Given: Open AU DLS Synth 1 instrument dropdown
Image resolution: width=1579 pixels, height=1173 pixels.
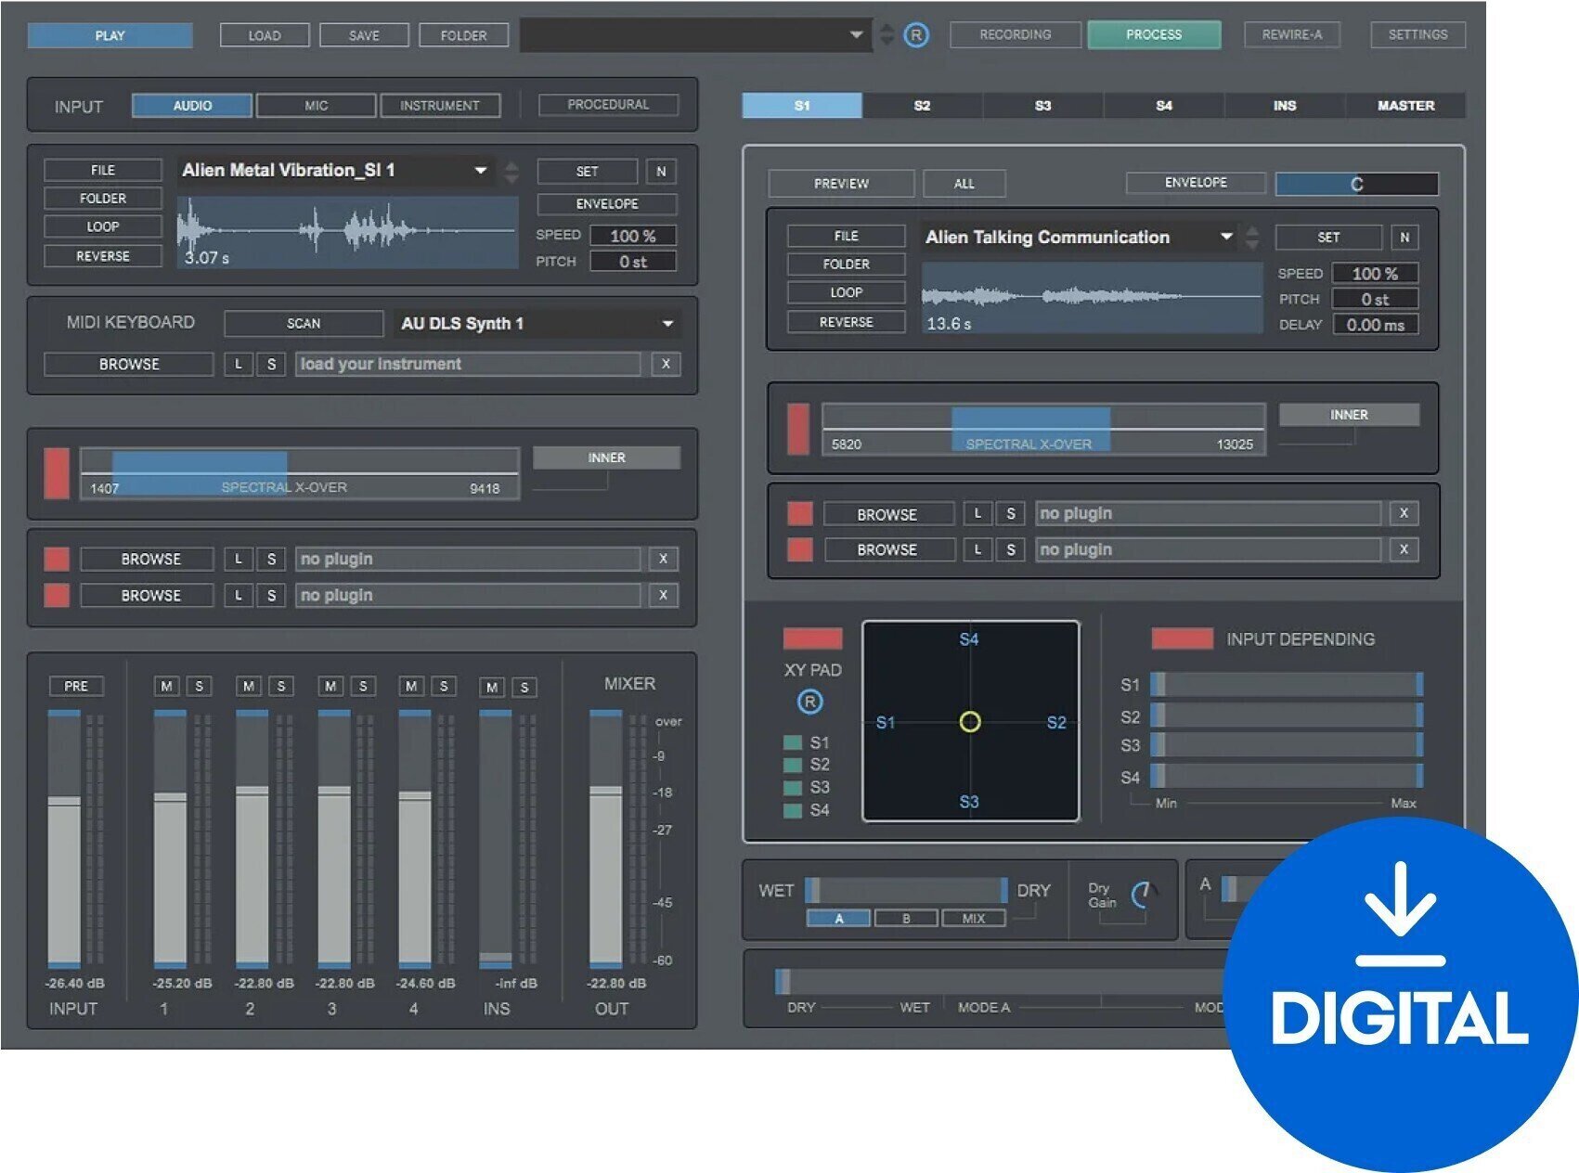Looking at the screenshot, I should 537,323.
